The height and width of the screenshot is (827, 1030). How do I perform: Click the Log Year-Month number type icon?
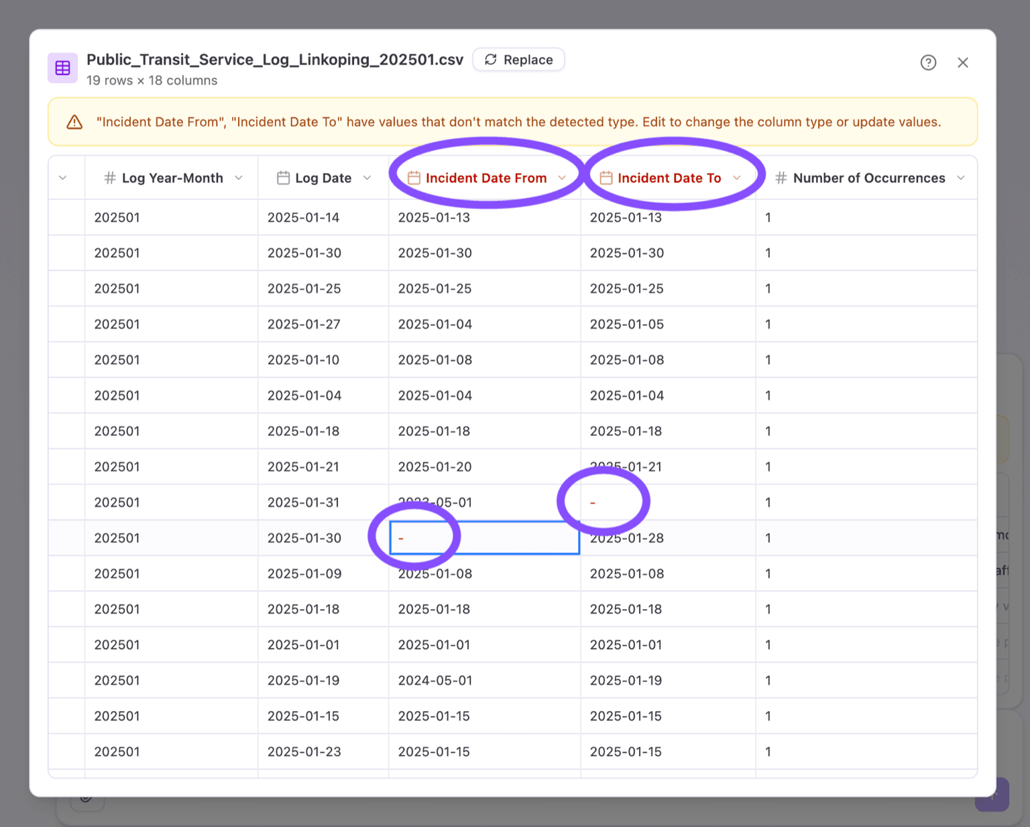tap(110, 178)
